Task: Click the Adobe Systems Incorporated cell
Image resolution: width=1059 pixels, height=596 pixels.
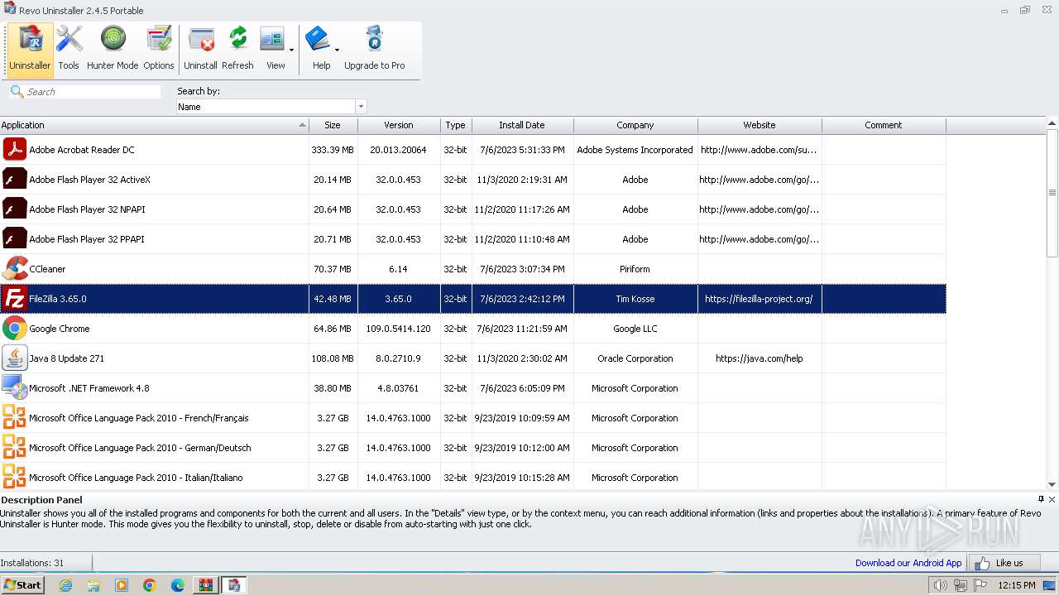Action: [x=635, y=150]
